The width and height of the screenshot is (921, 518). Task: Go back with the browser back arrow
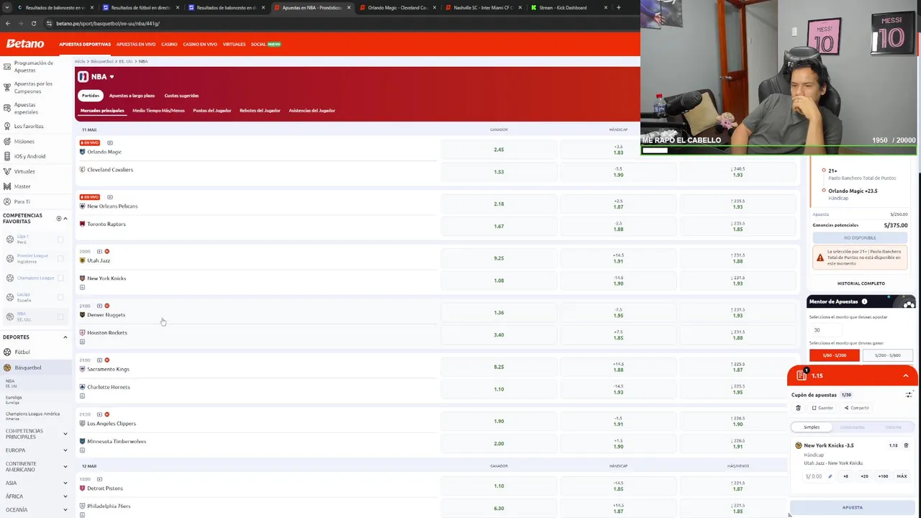[8, 23]
